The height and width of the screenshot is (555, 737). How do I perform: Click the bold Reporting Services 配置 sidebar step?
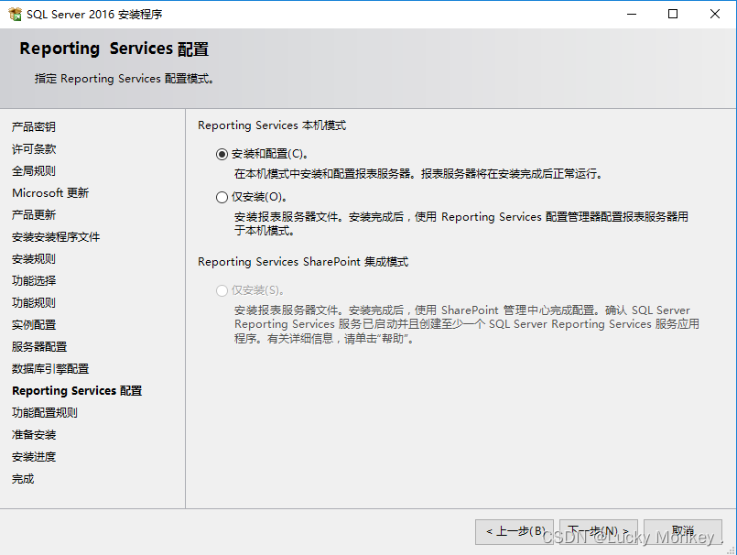[77, 391]
